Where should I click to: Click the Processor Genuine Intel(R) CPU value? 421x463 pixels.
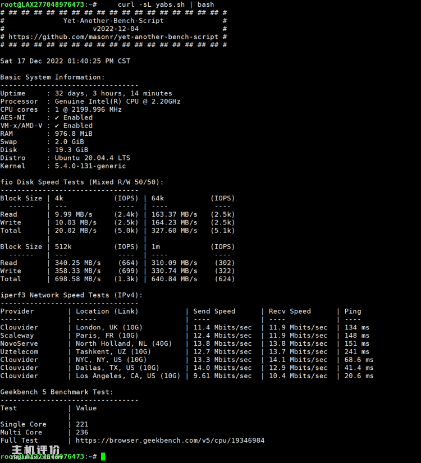(x=117, y=102)
